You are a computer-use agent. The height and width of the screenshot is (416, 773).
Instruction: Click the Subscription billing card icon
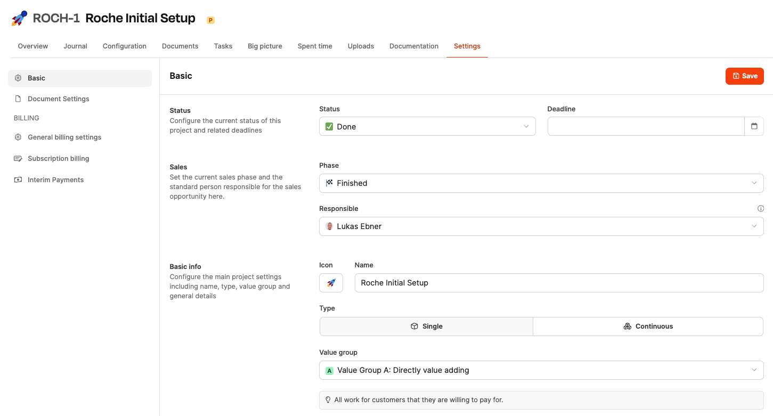(18, 159)
